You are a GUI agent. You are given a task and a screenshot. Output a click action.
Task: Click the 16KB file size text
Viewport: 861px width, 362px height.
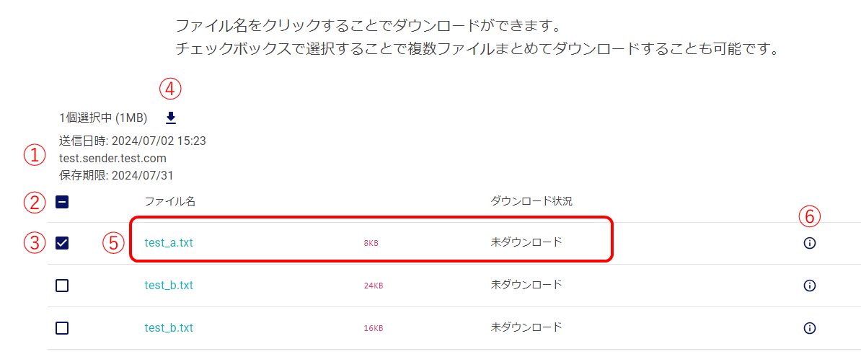tap(373, 329)
